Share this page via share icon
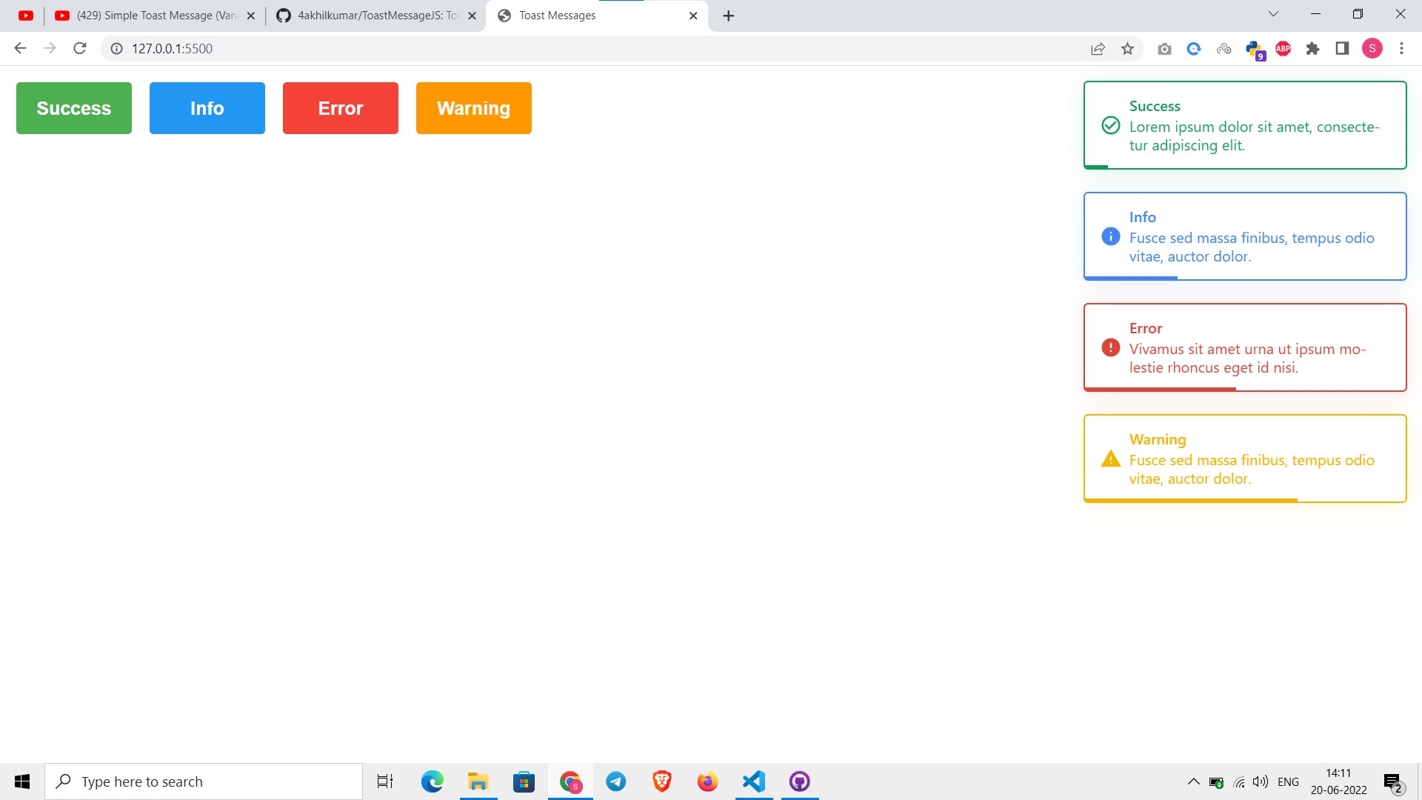1422x800 pixels. click(x=1098, y=49)
